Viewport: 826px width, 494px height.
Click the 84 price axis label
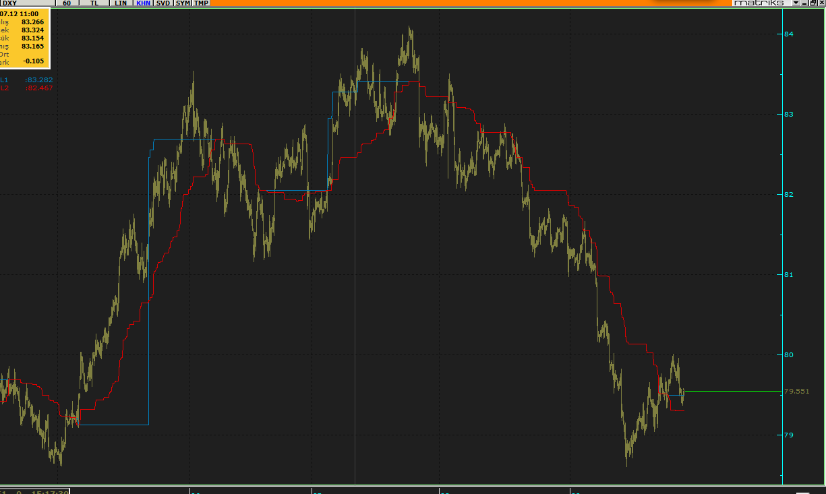(788, 34)
